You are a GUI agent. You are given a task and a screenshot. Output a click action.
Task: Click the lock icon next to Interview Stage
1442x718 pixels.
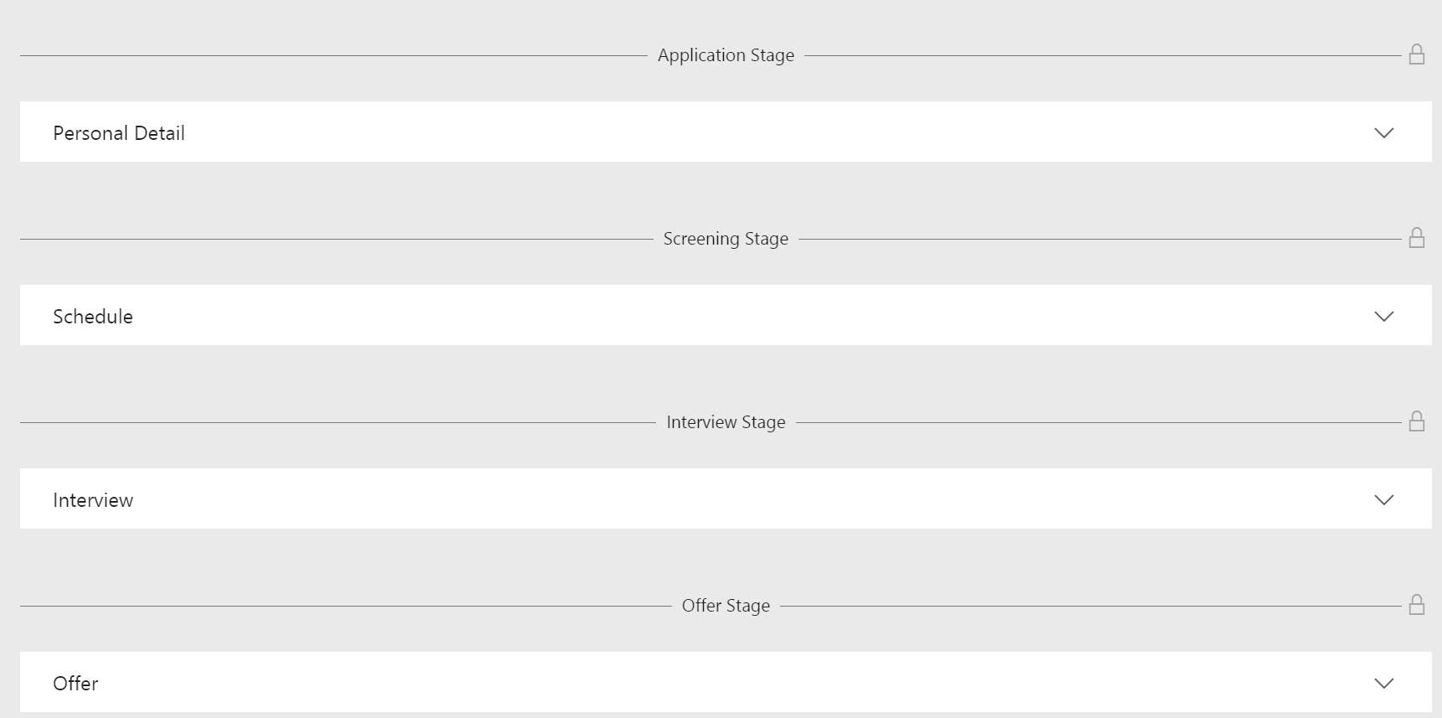(1417, 421)
